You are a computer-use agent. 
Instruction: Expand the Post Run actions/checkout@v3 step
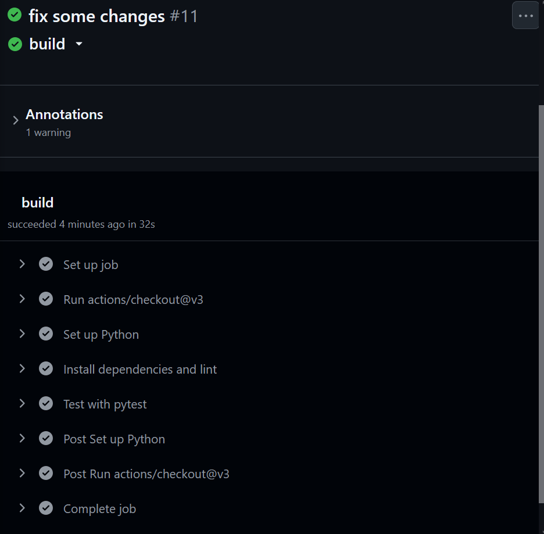click(22, 473)
